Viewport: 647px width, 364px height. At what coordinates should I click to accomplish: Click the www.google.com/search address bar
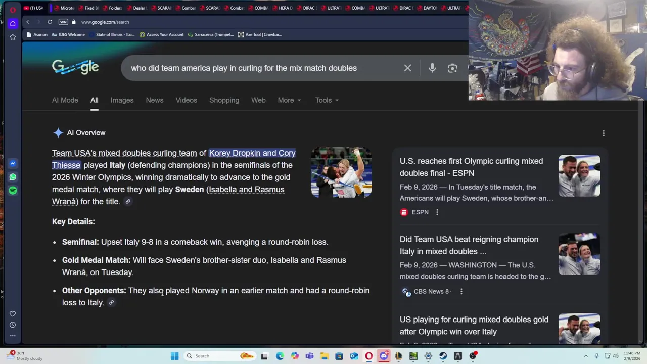(105, 22)
